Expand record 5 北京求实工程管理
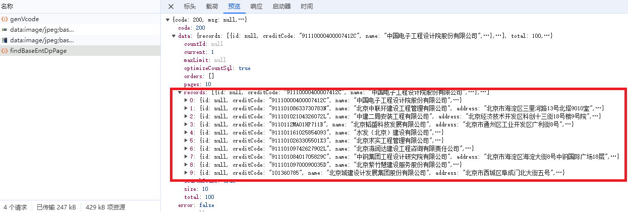The height and width of the screenshot is (212, 628). click(x=186, y=140)
